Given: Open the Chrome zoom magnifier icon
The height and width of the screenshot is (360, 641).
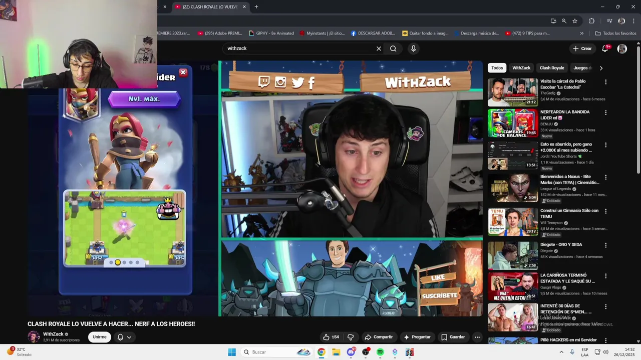Looking at the screenshot, I should (x=564, y=21).
